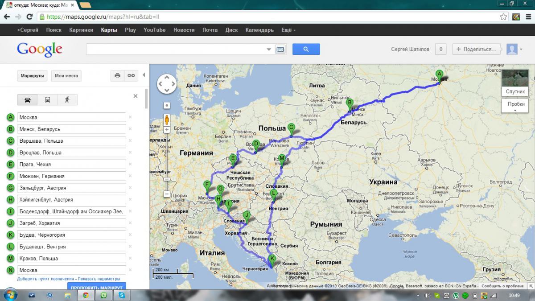The height and width of the screenshot is (301, 535).
Task: Zoom out with map minus button
Action: click(167, 194)
